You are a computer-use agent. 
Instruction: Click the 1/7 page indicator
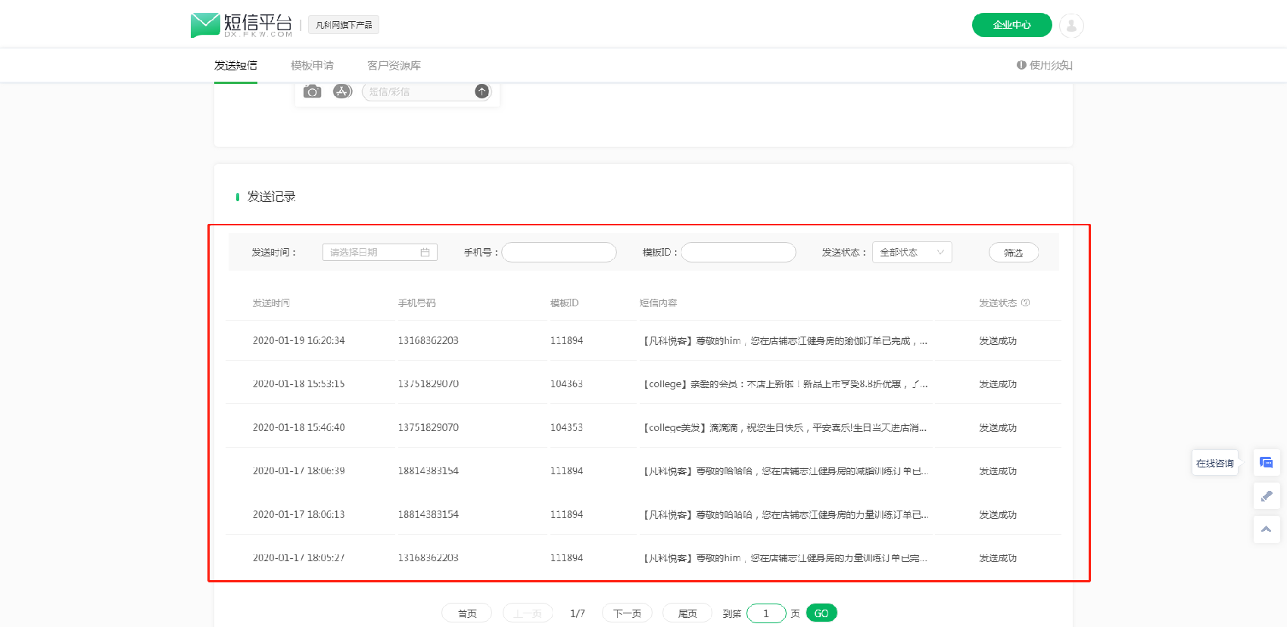578,613
